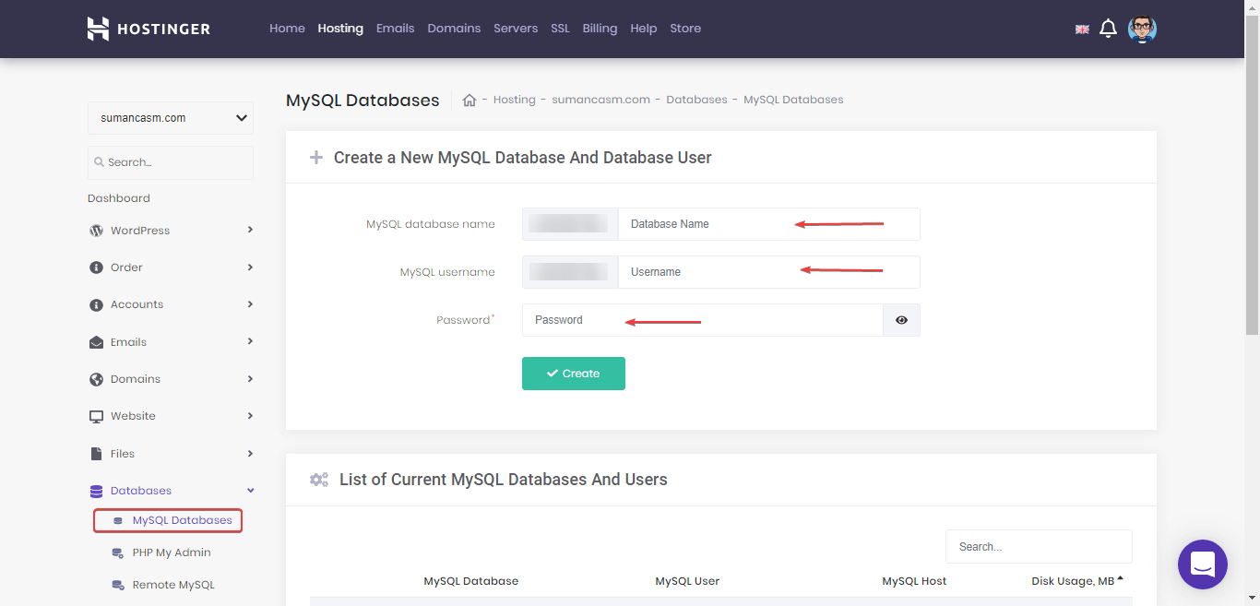Screen dimensions: 1260x606
Task: Click the PHP My Admin database icon
Action: 117,553
